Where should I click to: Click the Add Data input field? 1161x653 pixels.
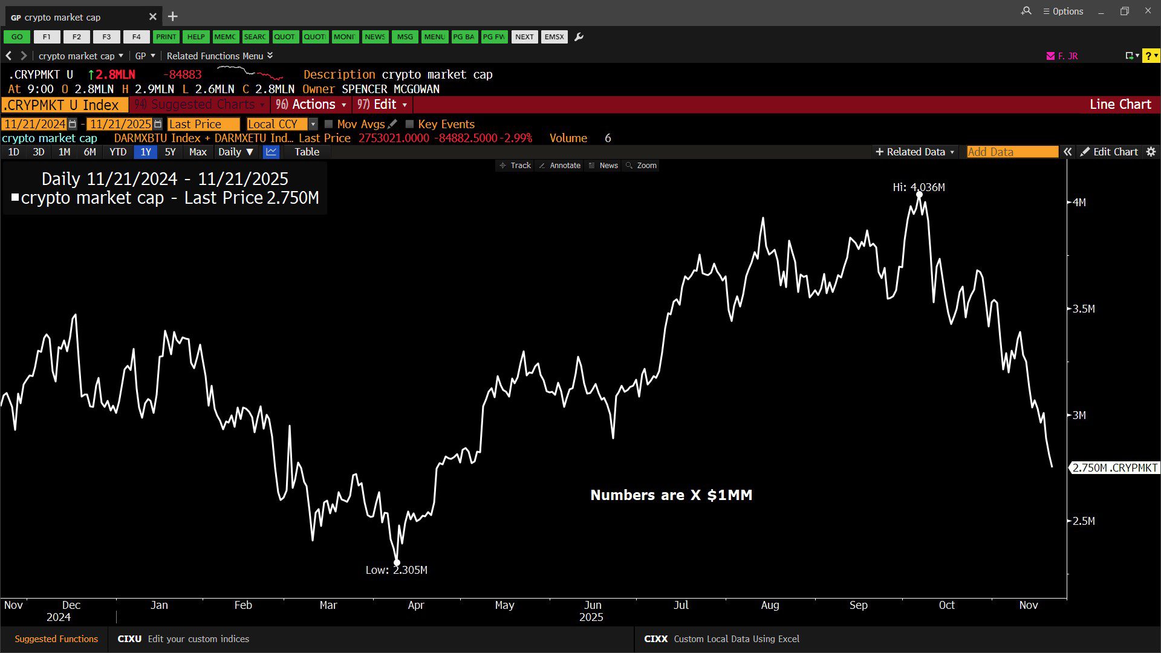pos(1012,152)
